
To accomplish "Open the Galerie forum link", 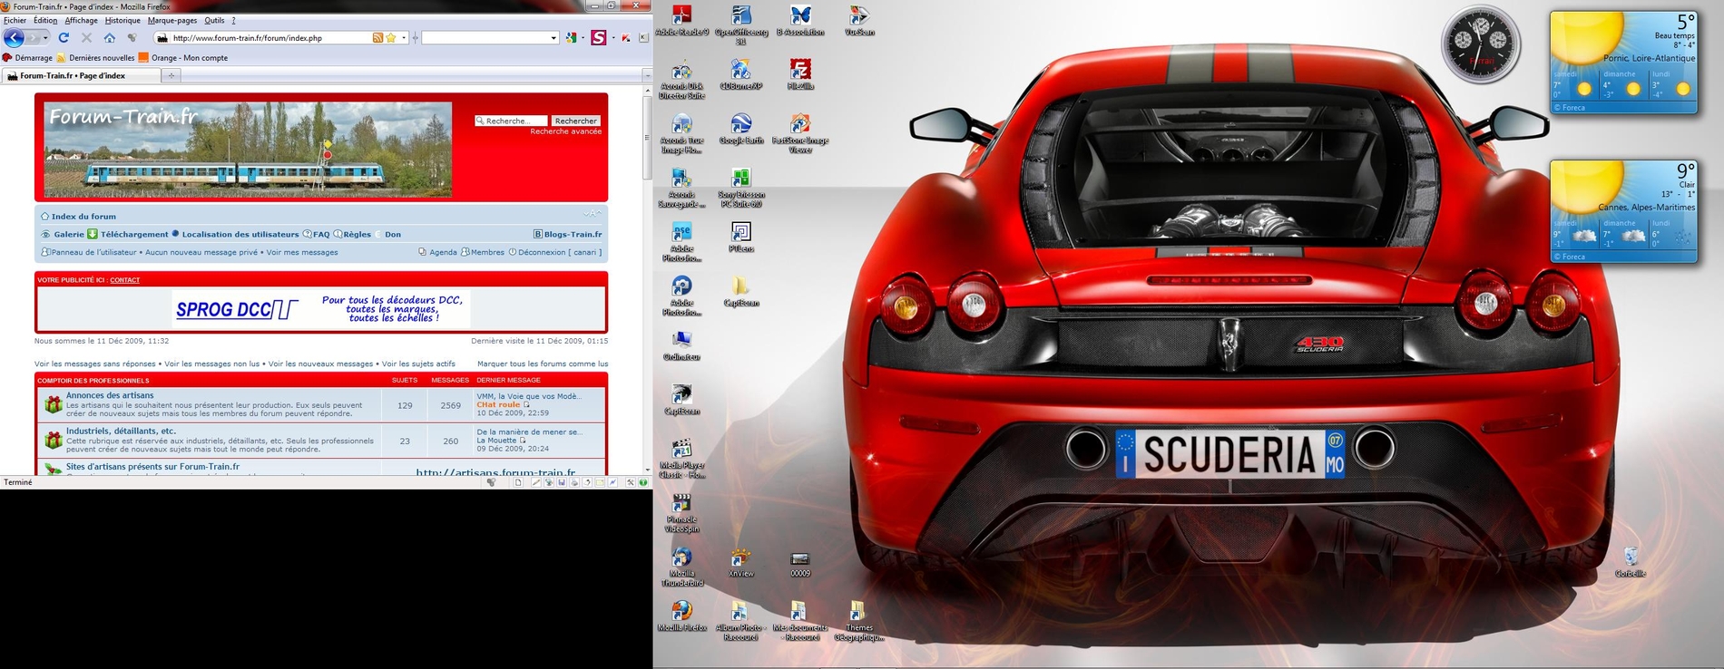I will 68,234.
